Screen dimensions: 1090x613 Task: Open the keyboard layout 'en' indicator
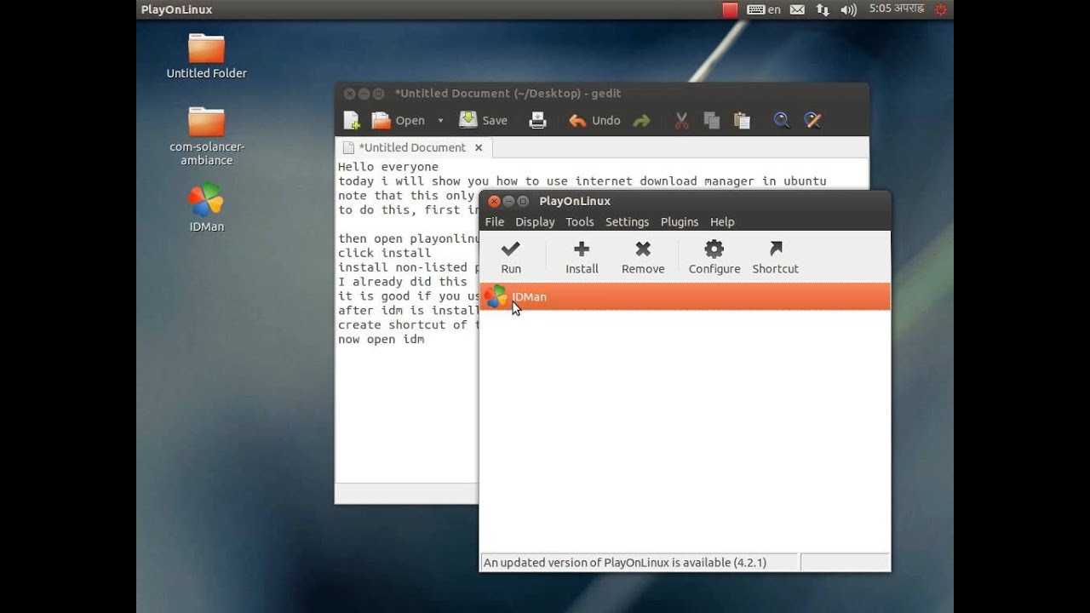click(764, 9)
